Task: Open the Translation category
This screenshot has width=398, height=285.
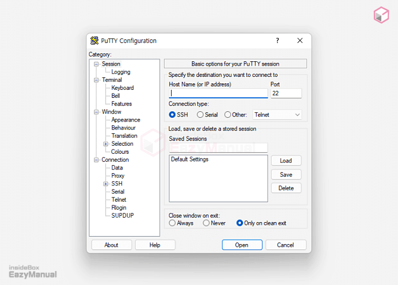Action: pyautogui.click(x=124, y=136)
